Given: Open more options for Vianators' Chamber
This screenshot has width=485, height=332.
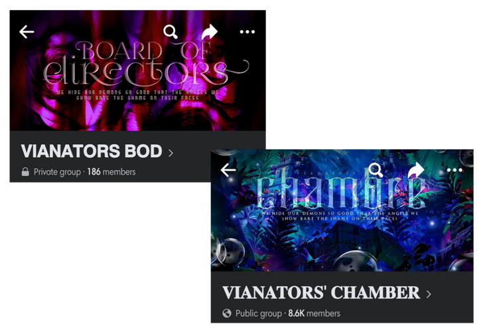Looking at the screenshot, I should pyautogui.click(x=454, y=170).
